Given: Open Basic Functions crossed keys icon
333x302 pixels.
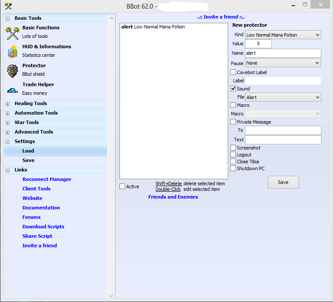Looking at the screenshot, I should (13, 33).
